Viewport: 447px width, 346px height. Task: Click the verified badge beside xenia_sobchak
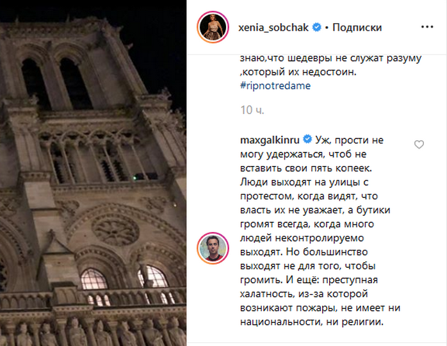(x=316, y=28)
